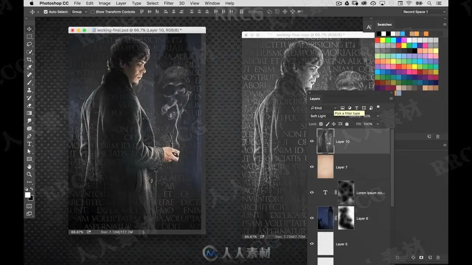Filter layers by shape layer icon
Screen dimensions: 472x265
(364, 108)
